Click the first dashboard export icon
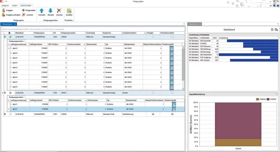 point(272,30)
